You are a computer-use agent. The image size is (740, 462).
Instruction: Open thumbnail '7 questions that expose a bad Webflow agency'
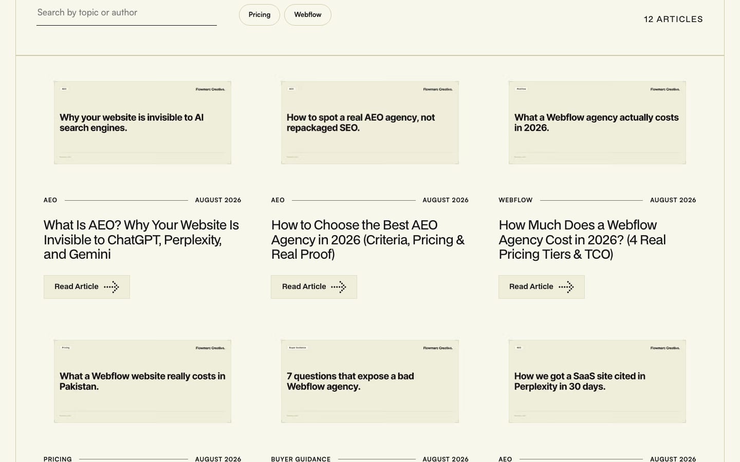coord(370,381)
